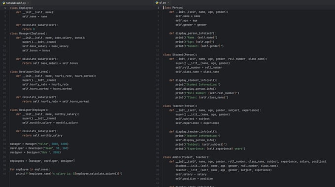This screenshot has height=187, width=335.
Task: Click 'self.age = age' assignment
Action: 186,21
